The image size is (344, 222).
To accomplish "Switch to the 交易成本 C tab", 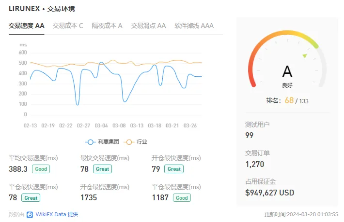I will [x=68, y=26].
